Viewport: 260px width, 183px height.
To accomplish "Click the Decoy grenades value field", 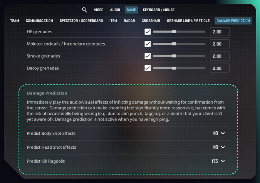I will coord(220,69).
